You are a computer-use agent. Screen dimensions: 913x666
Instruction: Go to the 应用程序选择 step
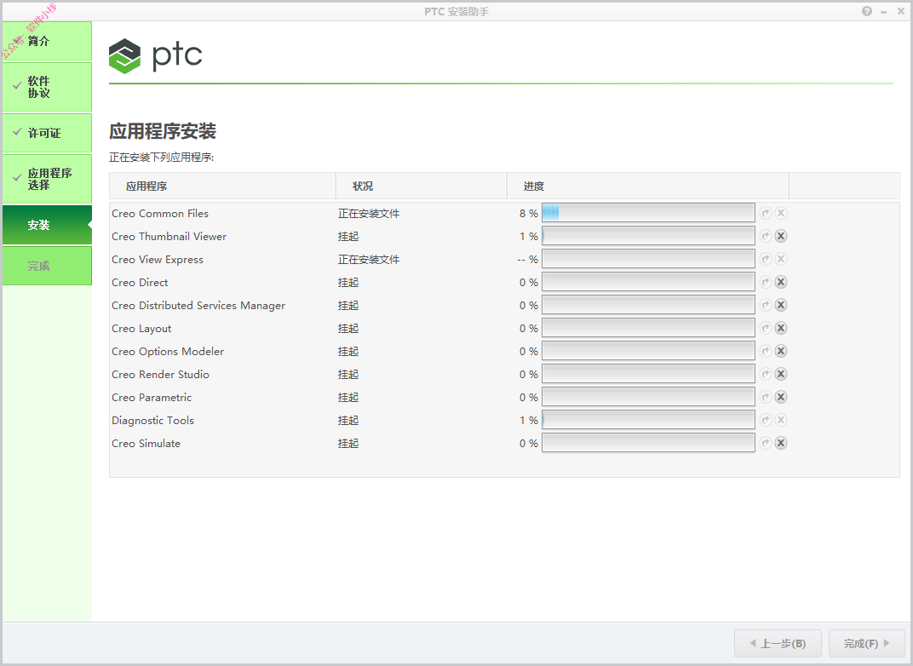(47, 179)
